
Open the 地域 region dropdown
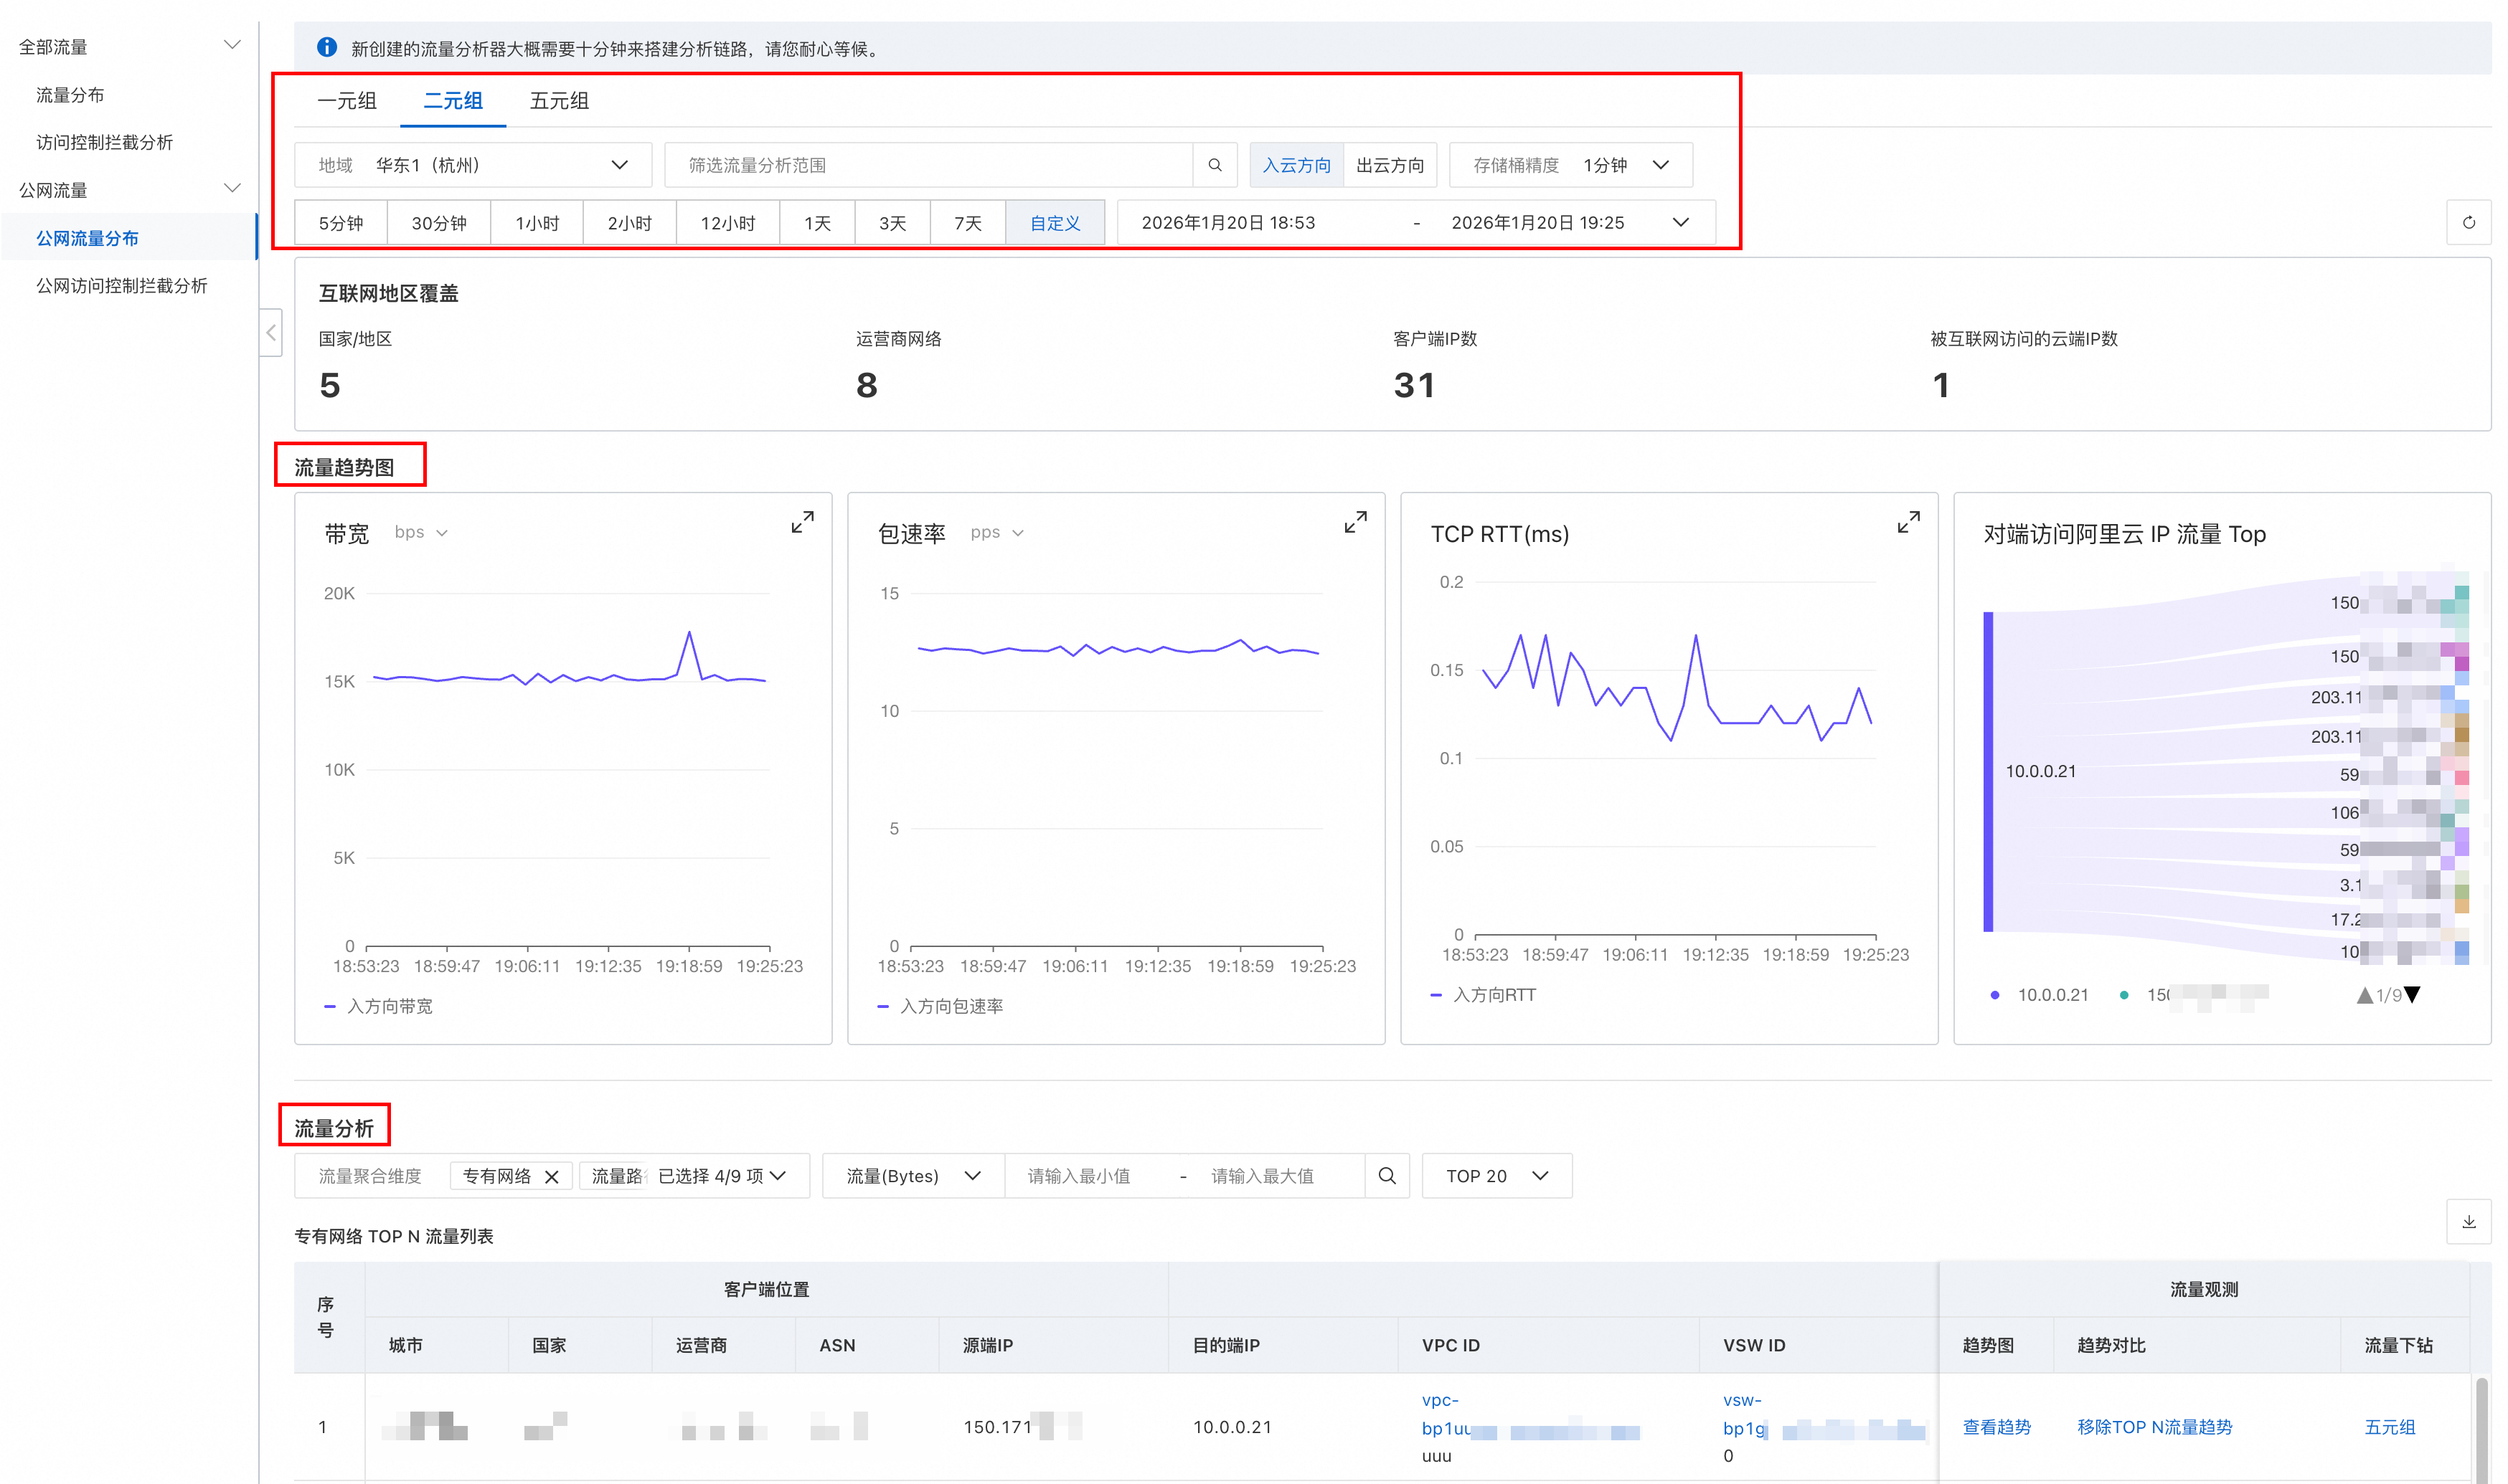[x=473, y=165]
